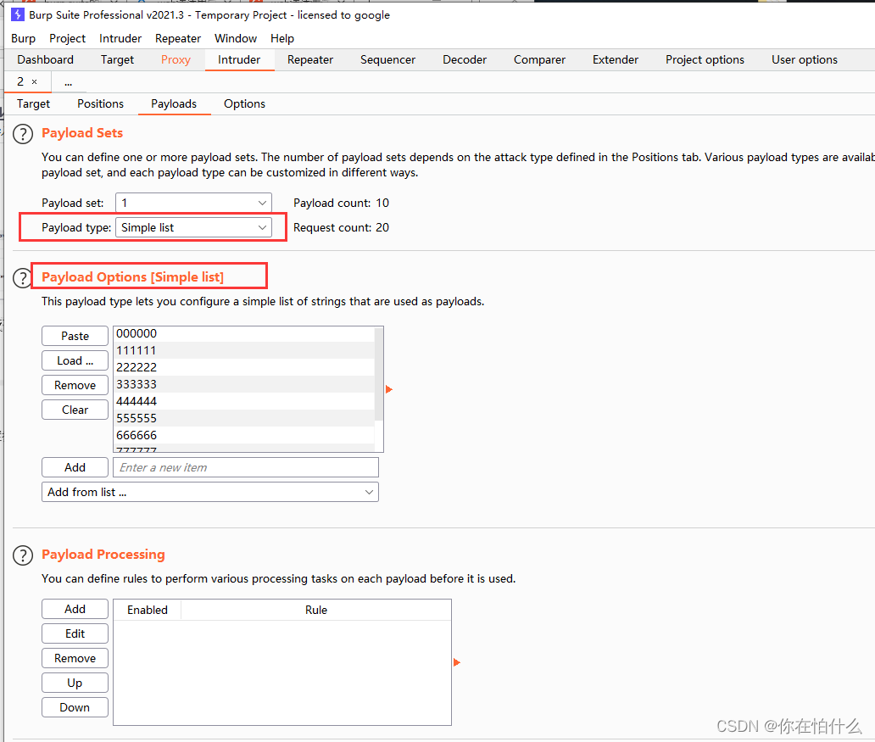Select payload 333333 in list
The width and height of the screenshot is (875, 742).
click(244, 384)
